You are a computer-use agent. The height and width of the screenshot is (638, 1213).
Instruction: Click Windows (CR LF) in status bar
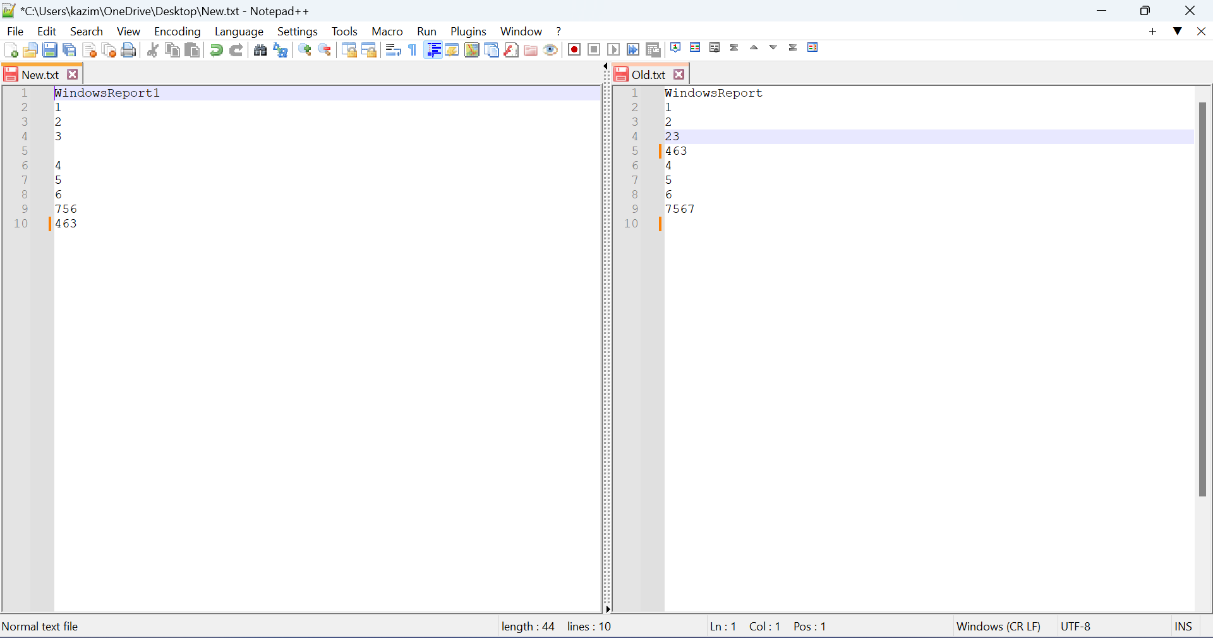pos(998,627)
